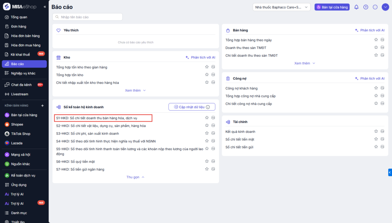Image resolution: width=392 pixels, height=223 pixels.
Task: Star the Tổng hợp tồn kho report
Action: [207, 75]
